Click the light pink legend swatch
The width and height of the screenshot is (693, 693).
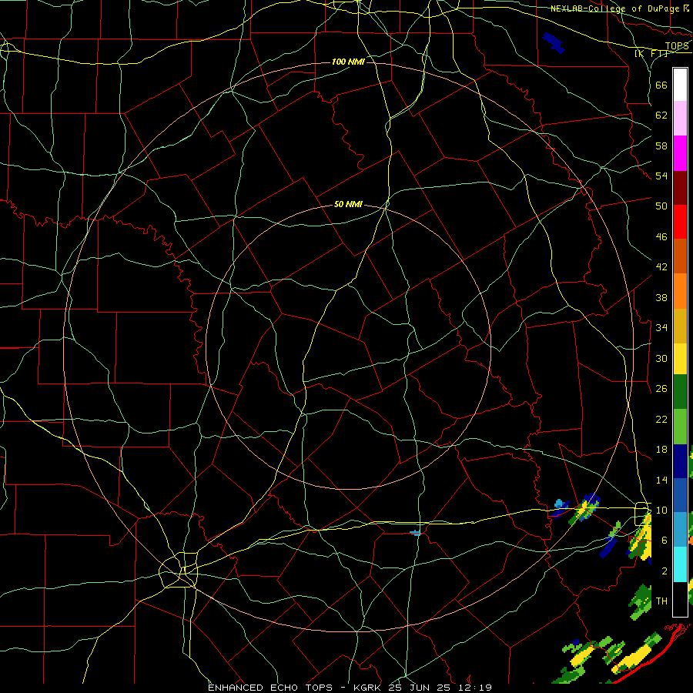pos(680,119)
